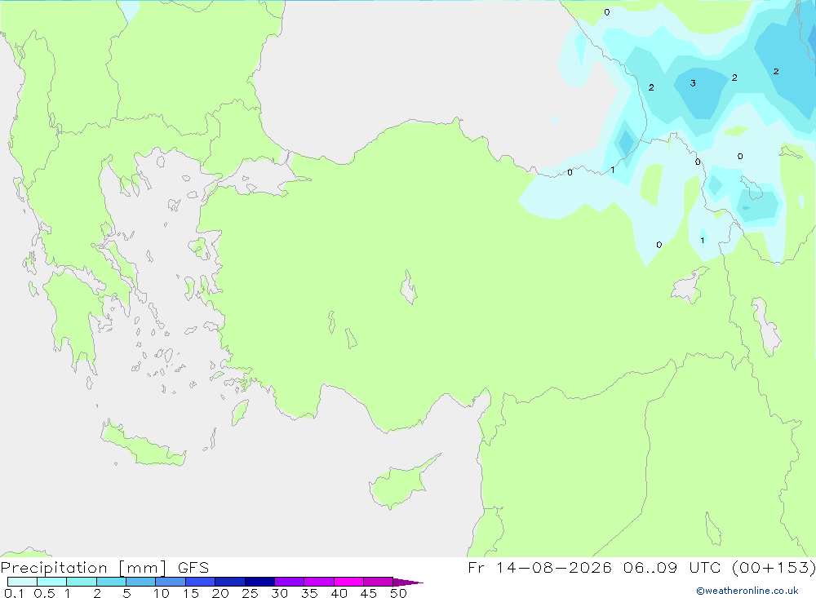Image resolution: width=816 pixels, height=598 pixels.
Task: Click the "0.5" legend label
Action: tap(44, 593)
